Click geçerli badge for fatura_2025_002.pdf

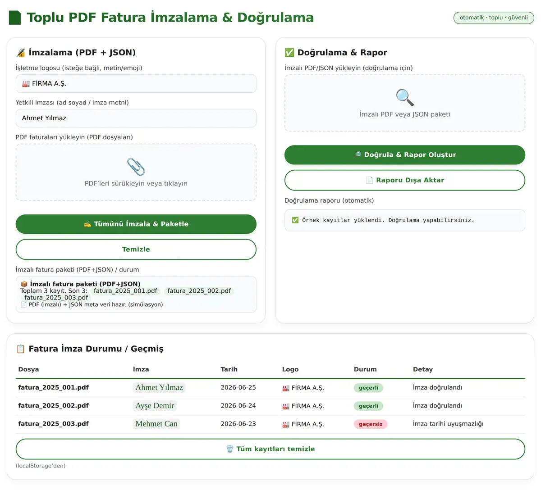tap(368, 406)
